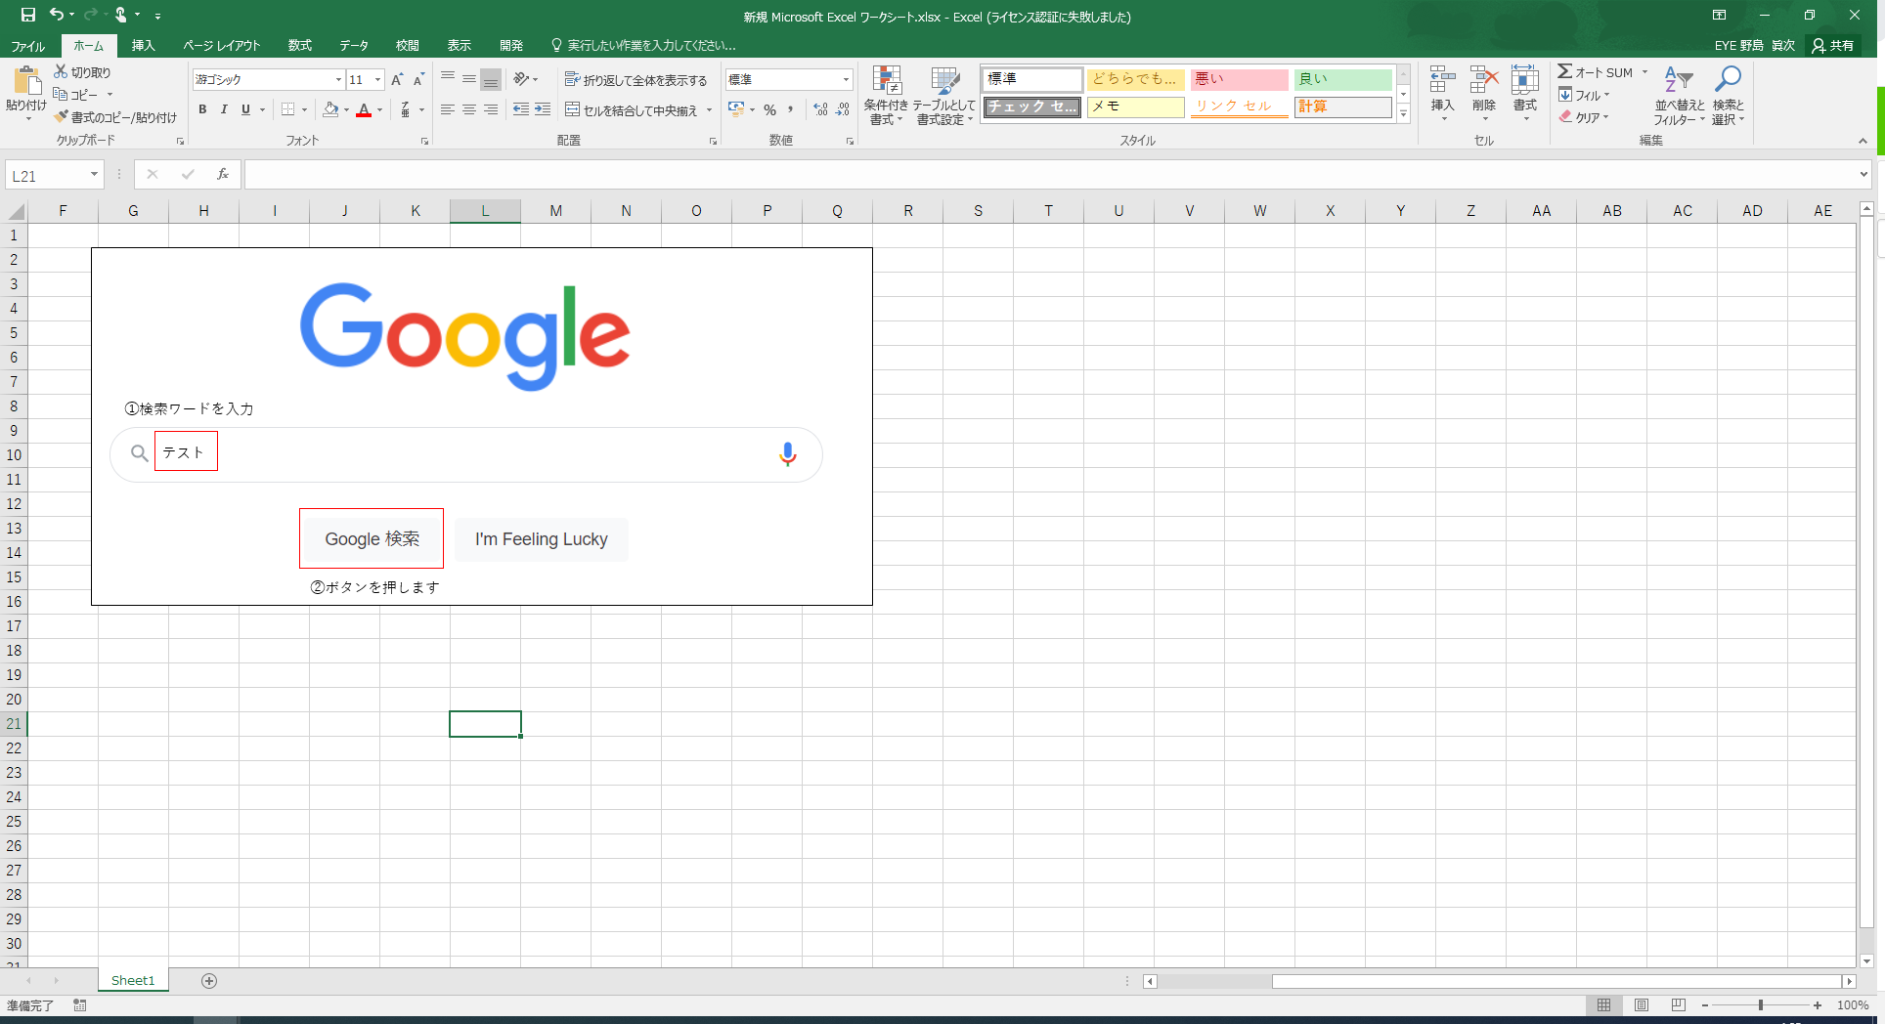This screenshot has height=1024, width=1885.
Task: Open Delete cells menu
Action: point(1484,94)
